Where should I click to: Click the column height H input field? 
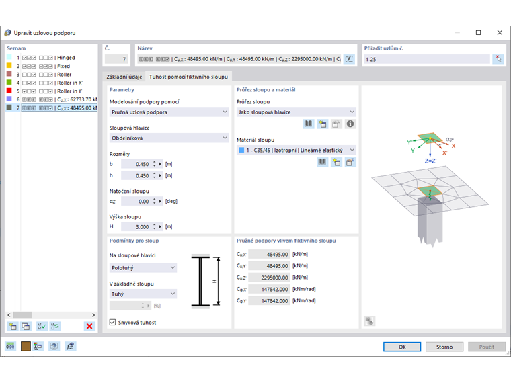click(x=136, y=227)
